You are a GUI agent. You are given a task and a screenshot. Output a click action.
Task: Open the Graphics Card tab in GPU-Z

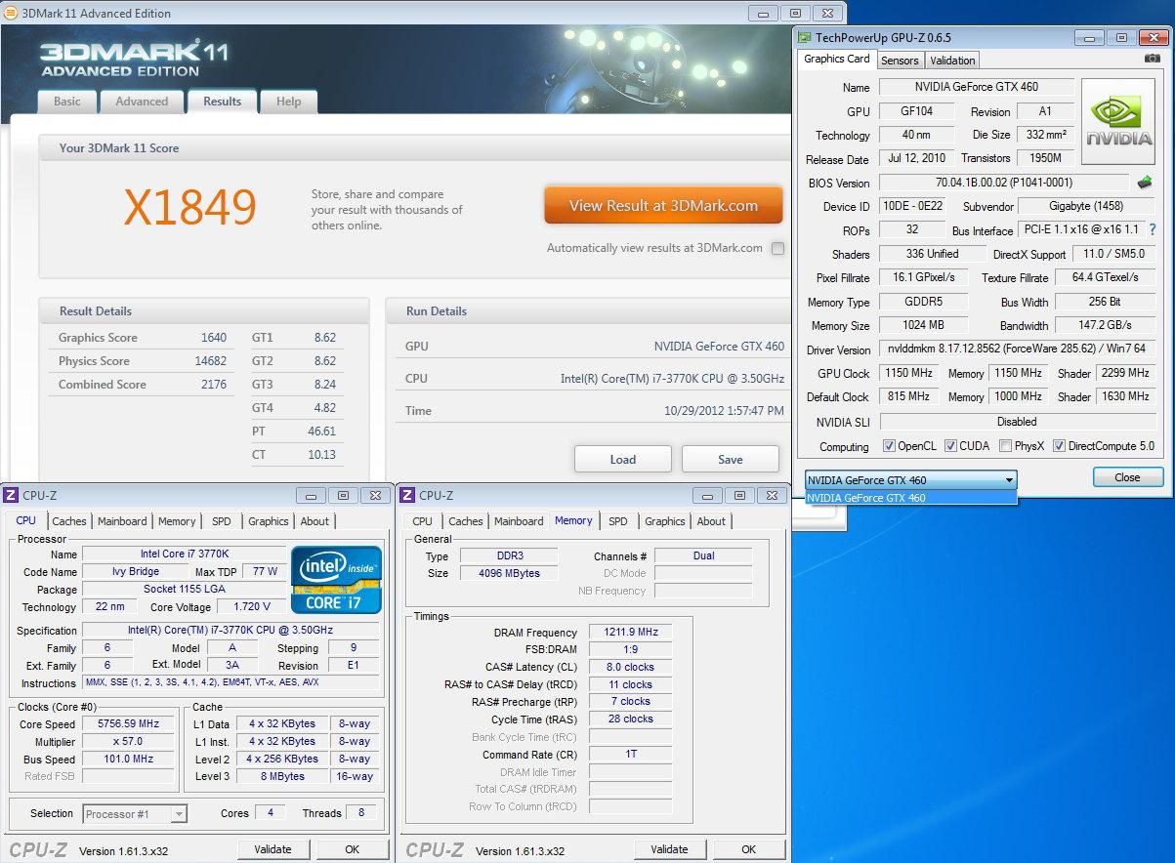[836, 59]
